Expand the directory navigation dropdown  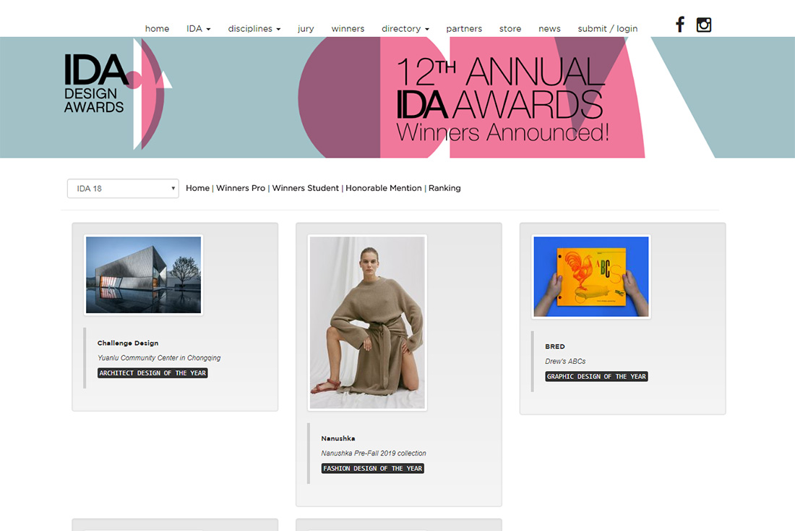click(405, 29)
